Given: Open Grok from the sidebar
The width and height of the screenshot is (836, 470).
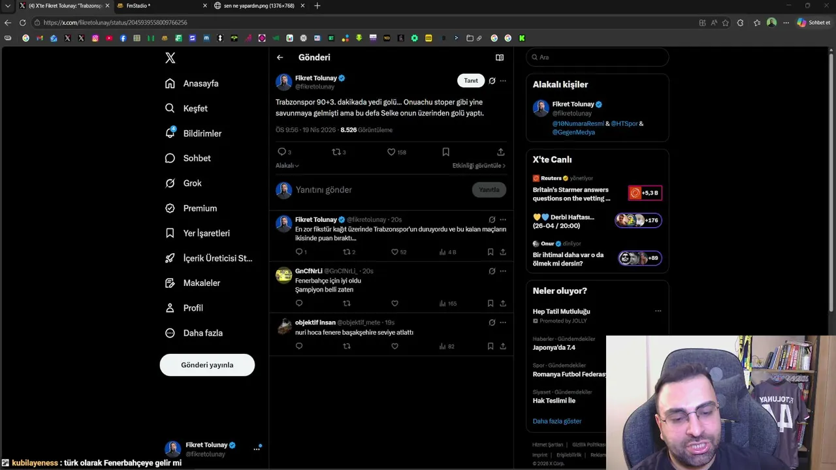Looking at the screenshot, I should (x=184, y=183).
